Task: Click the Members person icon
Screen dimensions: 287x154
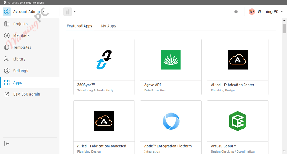Action: pyautogui.click(x=7, y=35)
